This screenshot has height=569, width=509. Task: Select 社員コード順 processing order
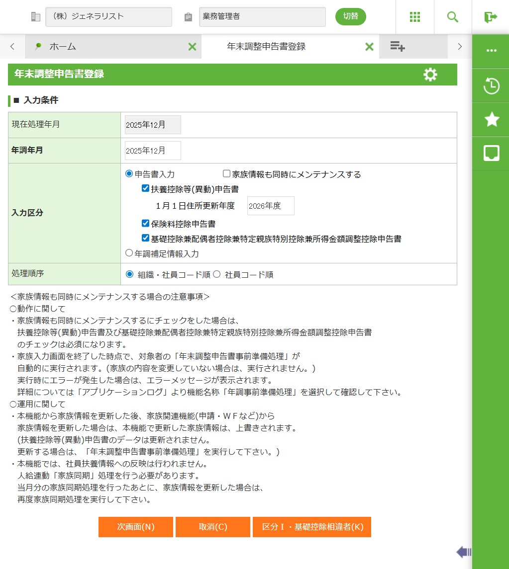pyautogui.click(x=217, y=274)
